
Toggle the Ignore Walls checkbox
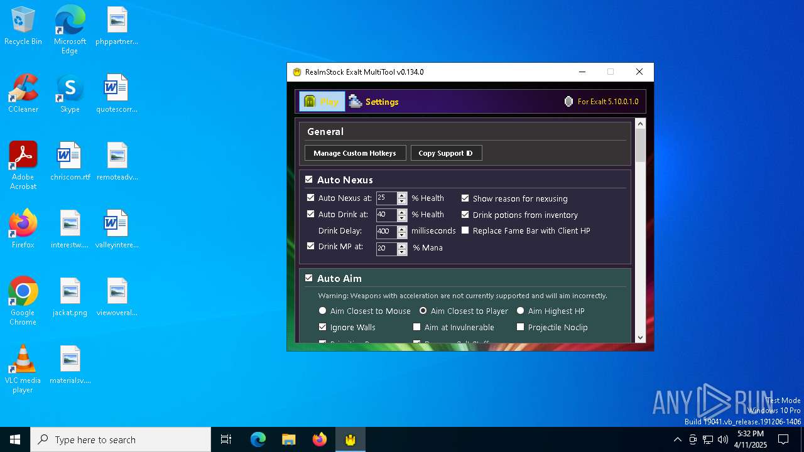coord(323,327)
